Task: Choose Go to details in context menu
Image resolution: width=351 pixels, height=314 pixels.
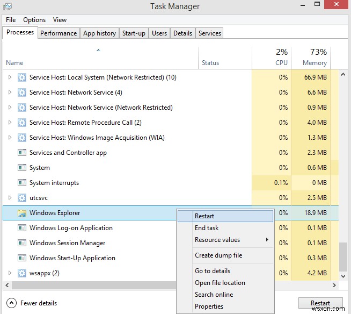Action: click(225, 271)
